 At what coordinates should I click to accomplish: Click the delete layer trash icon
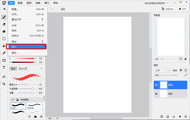186,117
